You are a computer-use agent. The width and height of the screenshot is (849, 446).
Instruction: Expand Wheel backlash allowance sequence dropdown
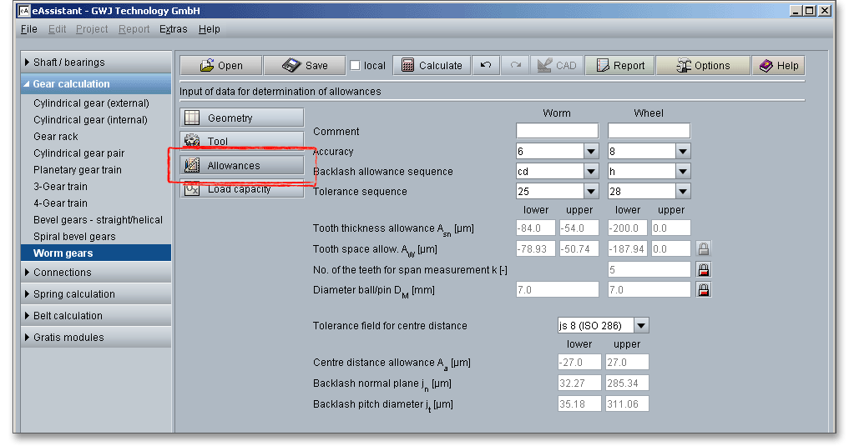pos(683,171)
